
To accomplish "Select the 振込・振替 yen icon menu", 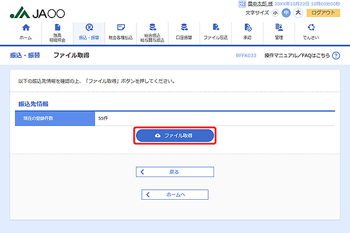I will [89, 27].
